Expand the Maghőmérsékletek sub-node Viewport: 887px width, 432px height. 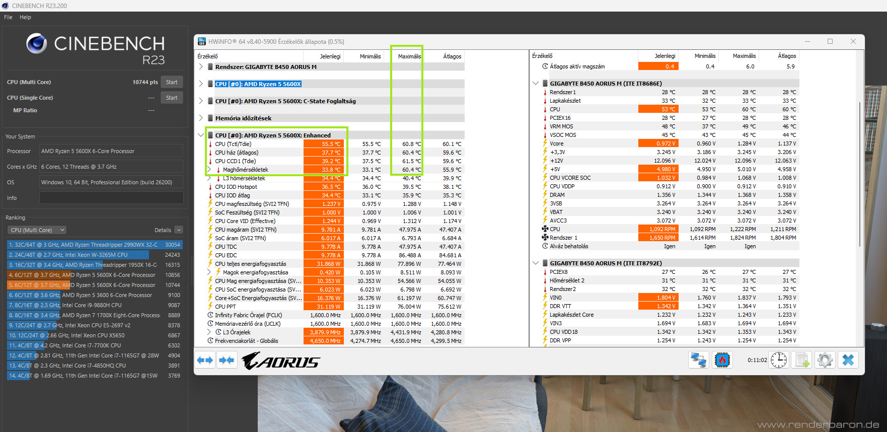click(x=209, y=170)
